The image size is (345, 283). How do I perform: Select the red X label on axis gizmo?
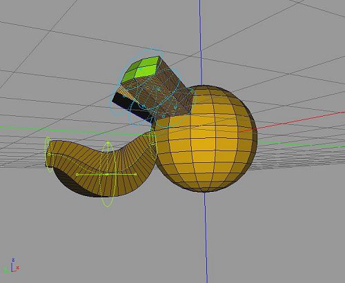coord(18,268)
